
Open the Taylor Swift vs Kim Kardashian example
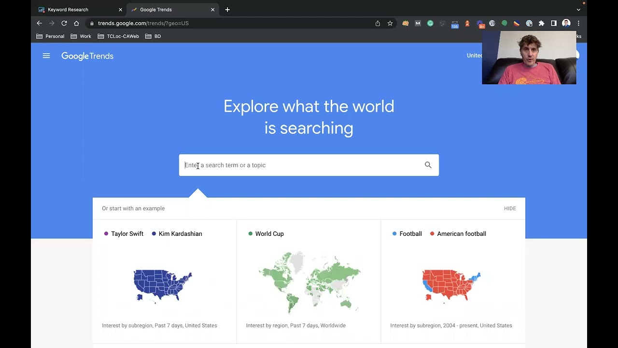pyautogui.click(x=164, y=280)
